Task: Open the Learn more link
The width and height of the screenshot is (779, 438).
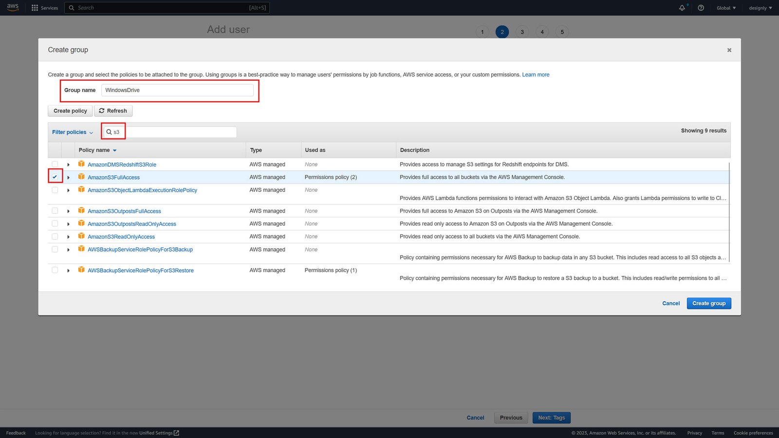Action: tap(536, 75)
